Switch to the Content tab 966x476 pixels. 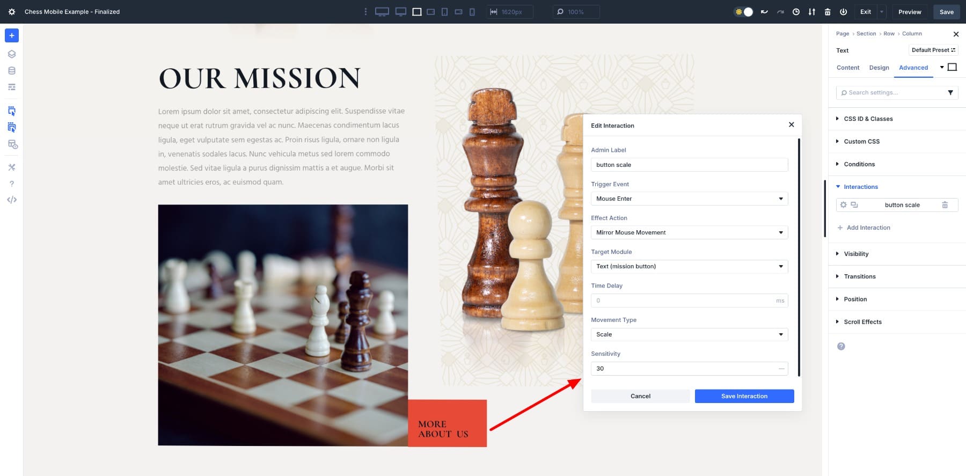(848, 68)
